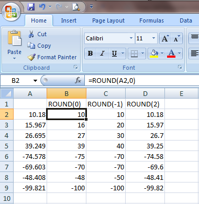Select cell containing 39.249
Viewport: 199px width, 204px height.
click(30, 146)
